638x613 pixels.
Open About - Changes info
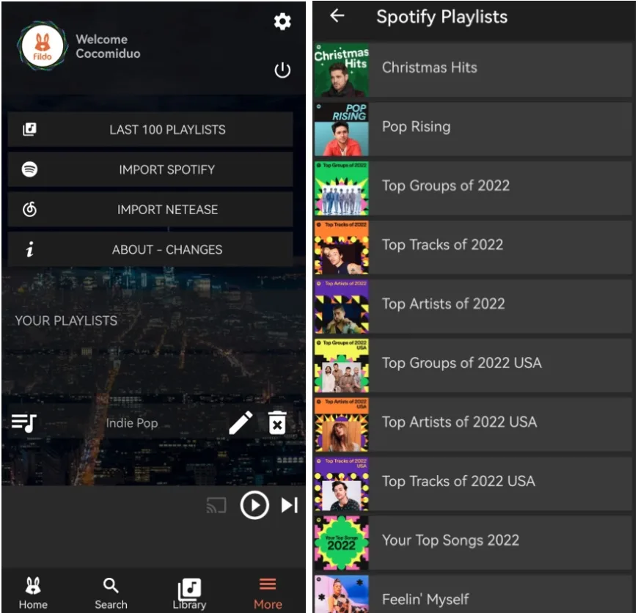click(x=150, y=249)
